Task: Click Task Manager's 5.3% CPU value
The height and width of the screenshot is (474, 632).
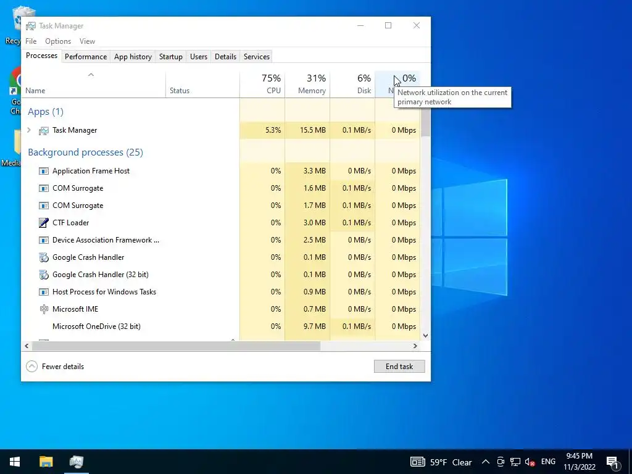Action: 273,130
